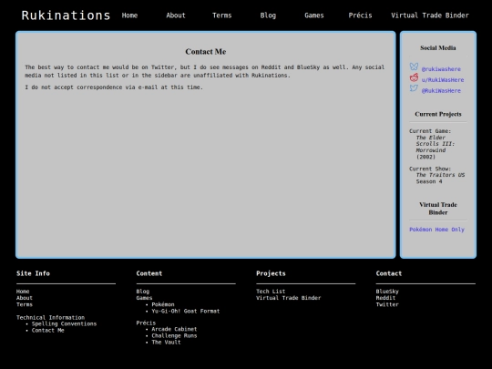Screen dimensions: 492x369
Task: Click Reddit in the Contact footer
Action: click(x=385, y=298)
